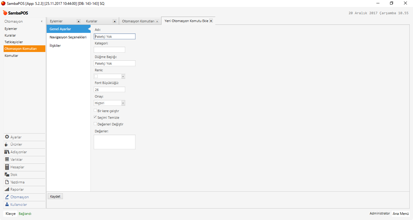Screen dimensions: 413x220
Task: Toggle the Değerleri Değiştir checkbox
Action: (96, 124)
